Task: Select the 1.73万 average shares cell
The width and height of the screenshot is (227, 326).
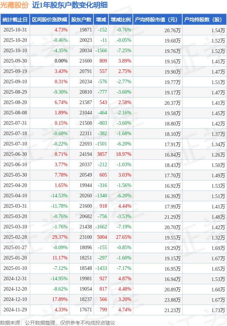Action: tap(218, 310)
